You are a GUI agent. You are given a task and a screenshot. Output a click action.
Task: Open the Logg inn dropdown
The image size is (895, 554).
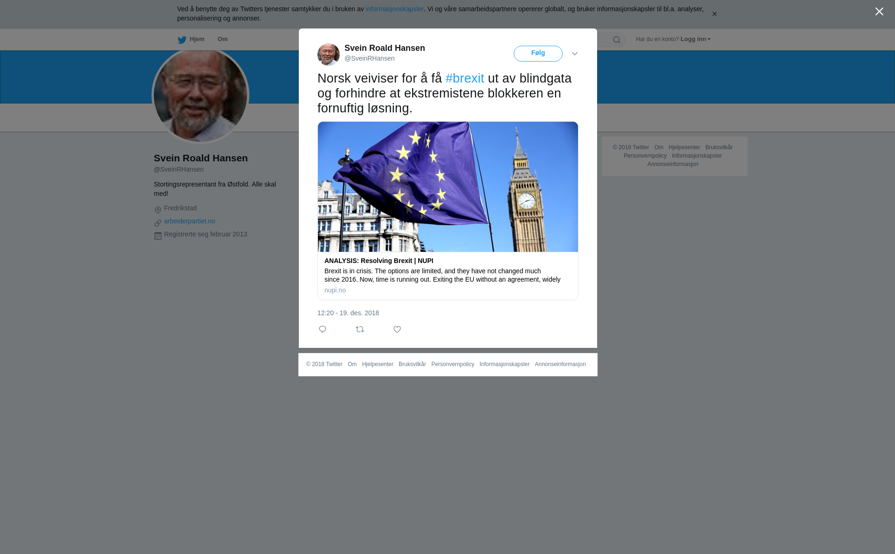(x=695, y=39)
